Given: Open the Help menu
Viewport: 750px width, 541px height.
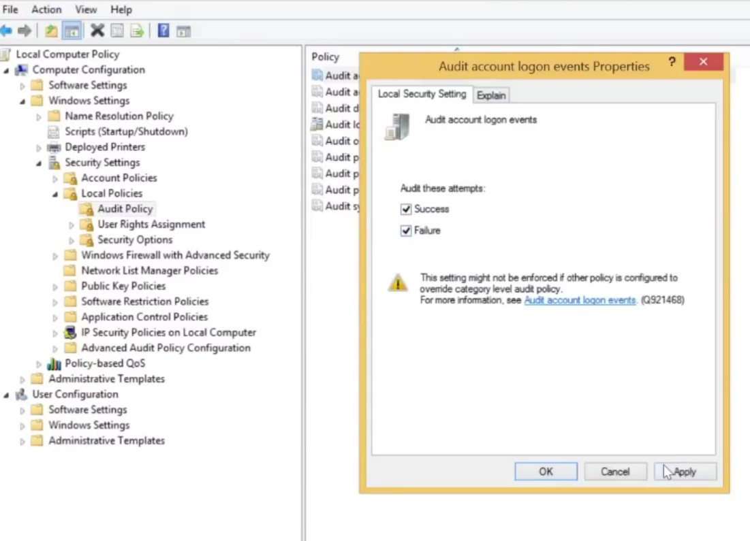Looking at the screenshot, I should 121,9.
